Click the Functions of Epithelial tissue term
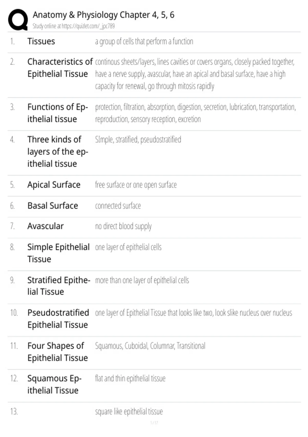The height and width of the screenshot is (437, 308). click(x=58, y=113)
